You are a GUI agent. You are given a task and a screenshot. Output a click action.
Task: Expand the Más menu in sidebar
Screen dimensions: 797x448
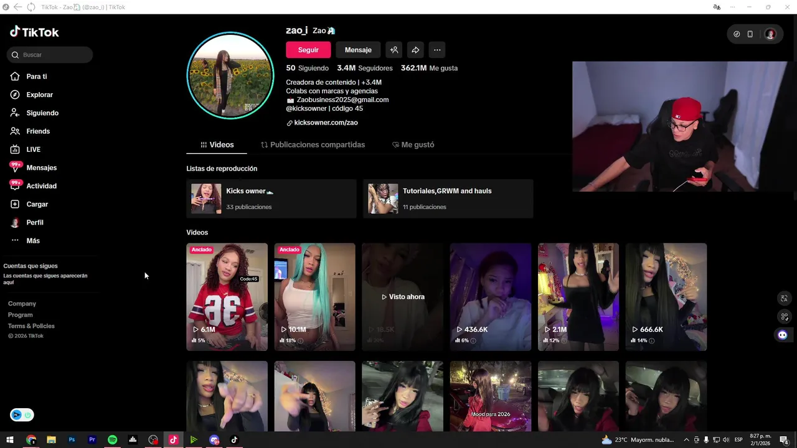point(25,241)
